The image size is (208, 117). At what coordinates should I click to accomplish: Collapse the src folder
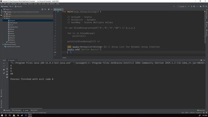point(5,18)
